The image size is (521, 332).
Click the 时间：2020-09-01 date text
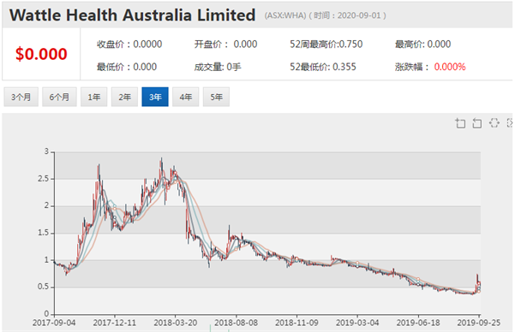(348, 15)
